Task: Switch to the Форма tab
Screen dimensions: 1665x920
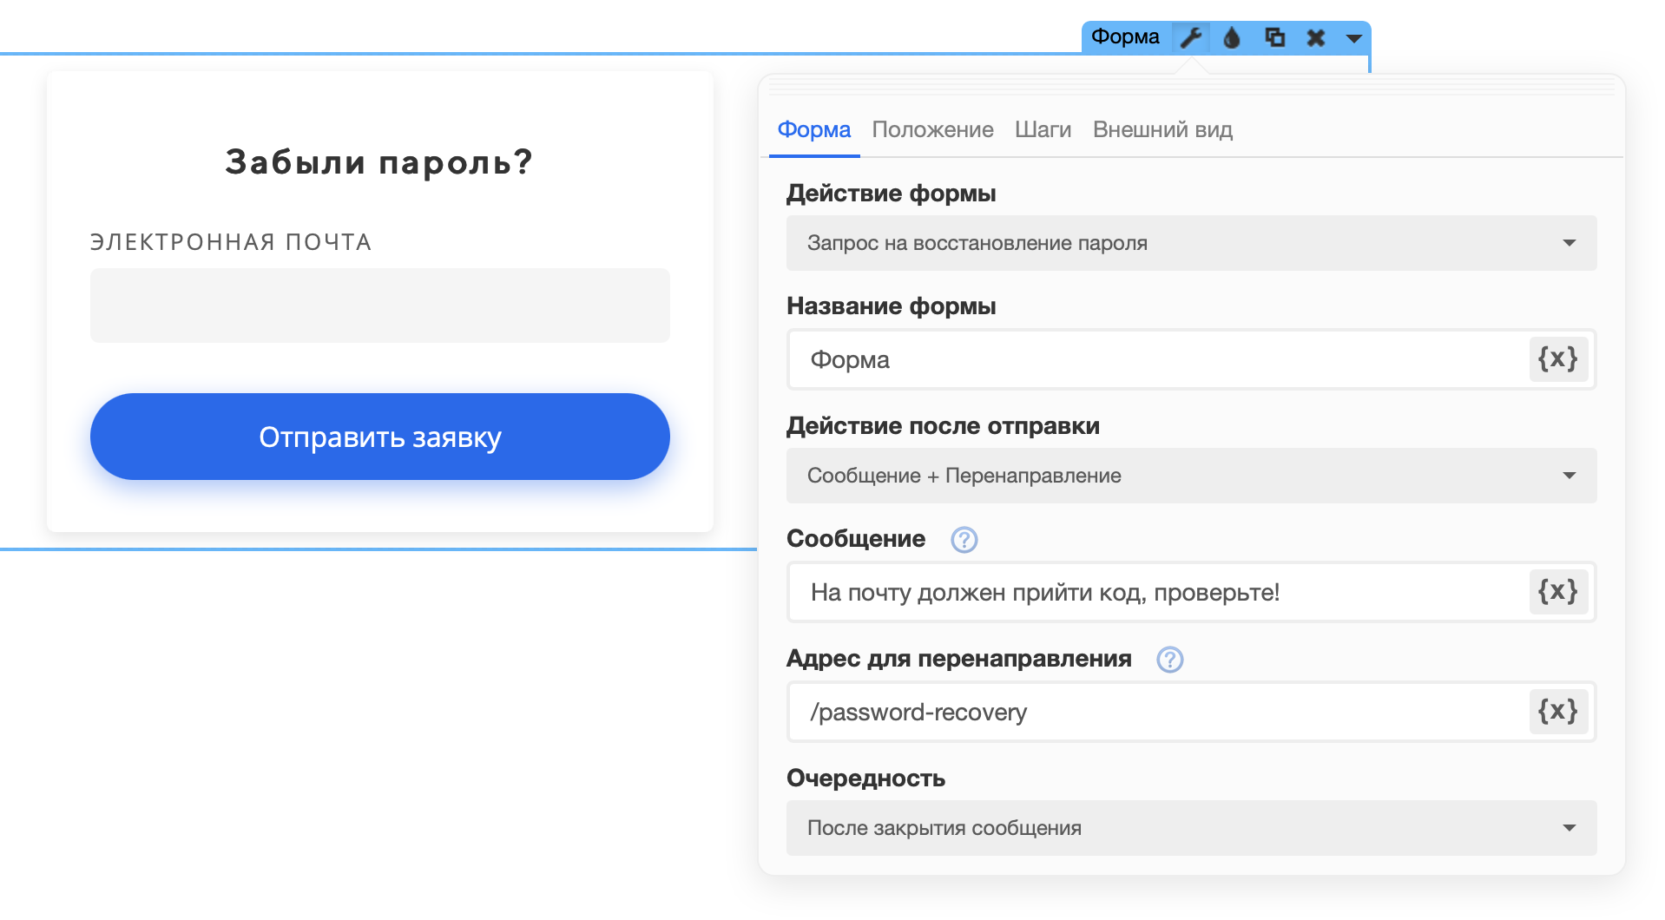Action: (x=813, y=129)
